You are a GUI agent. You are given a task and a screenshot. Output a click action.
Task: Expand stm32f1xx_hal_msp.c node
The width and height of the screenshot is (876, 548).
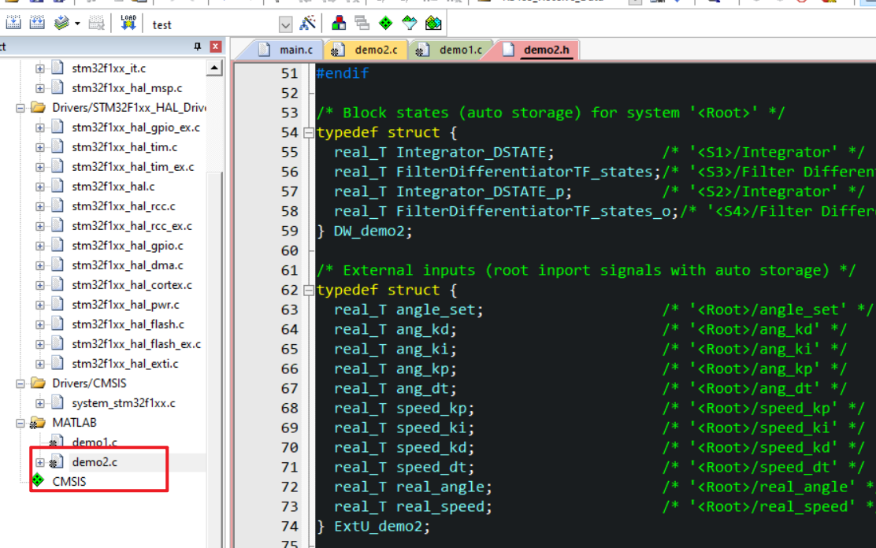[39, 88]
